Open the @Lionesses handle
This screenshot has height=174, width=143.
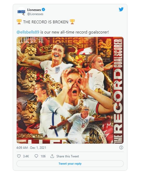pos(35,14)
